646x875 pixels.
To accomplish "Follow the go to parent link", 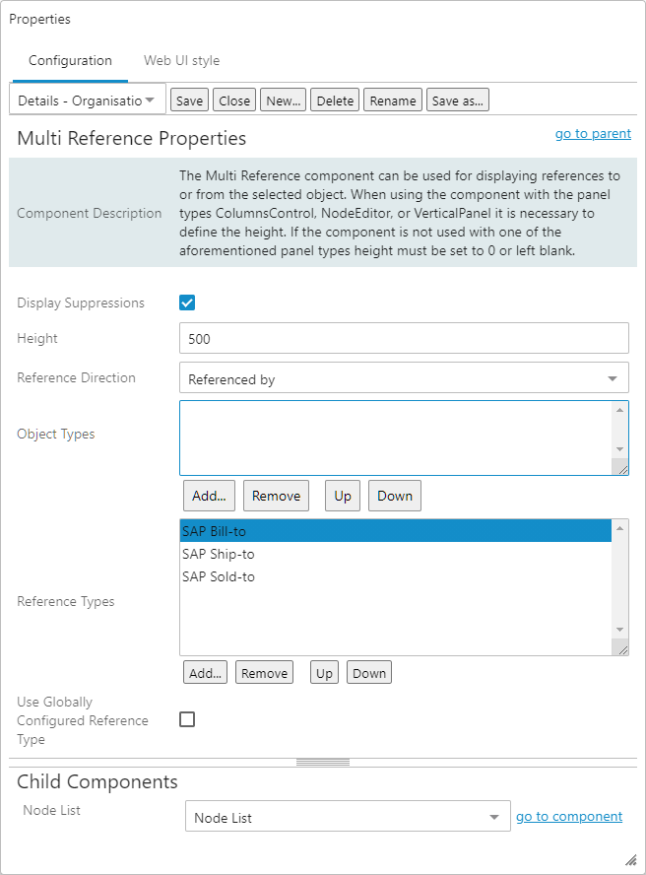I will coord(593,134).
